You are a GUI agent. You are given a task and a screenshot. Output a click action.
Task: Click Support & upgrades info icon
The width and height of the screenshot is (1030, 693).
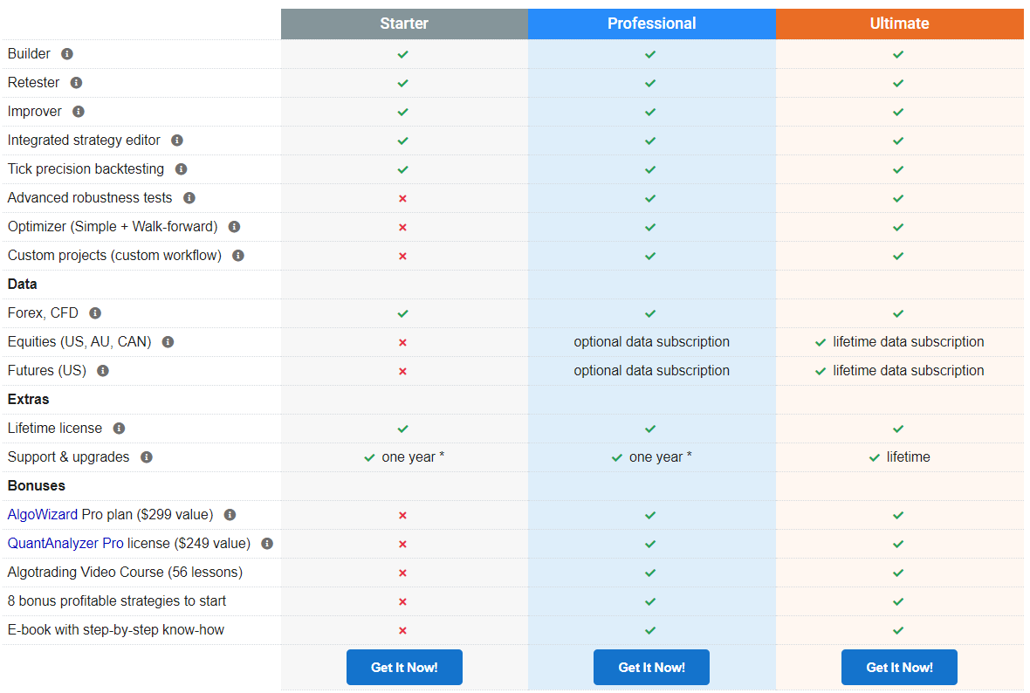(x=147, y=457)
